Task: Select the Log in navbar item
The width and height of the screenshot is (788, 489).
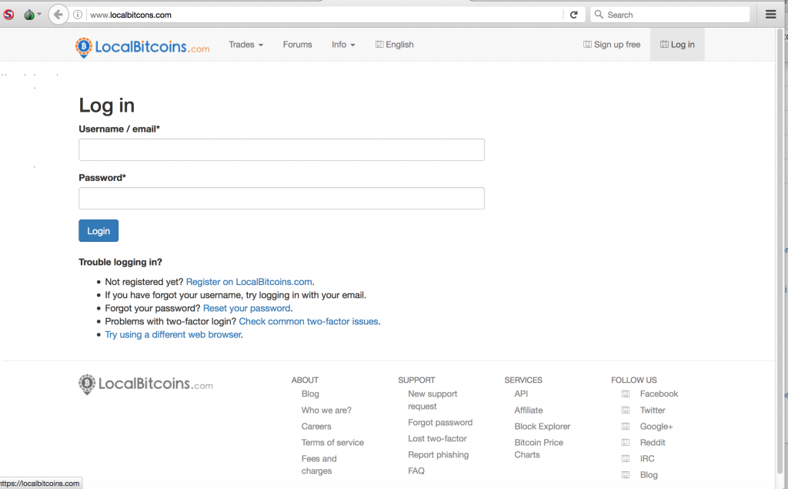Action: (x=677, y=44)
